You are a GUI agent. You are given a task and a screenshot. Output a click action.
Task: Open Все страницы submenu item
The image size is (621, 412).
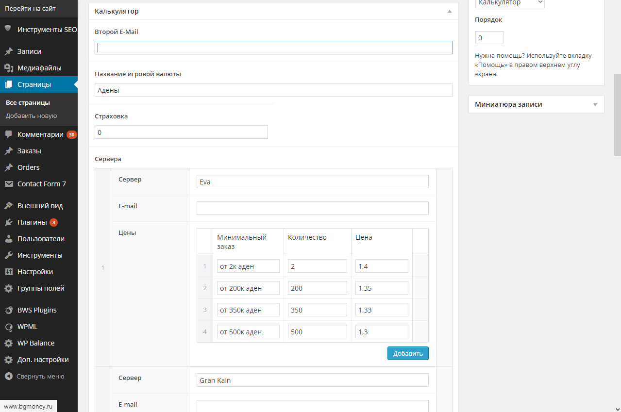[x=28, y=103]
